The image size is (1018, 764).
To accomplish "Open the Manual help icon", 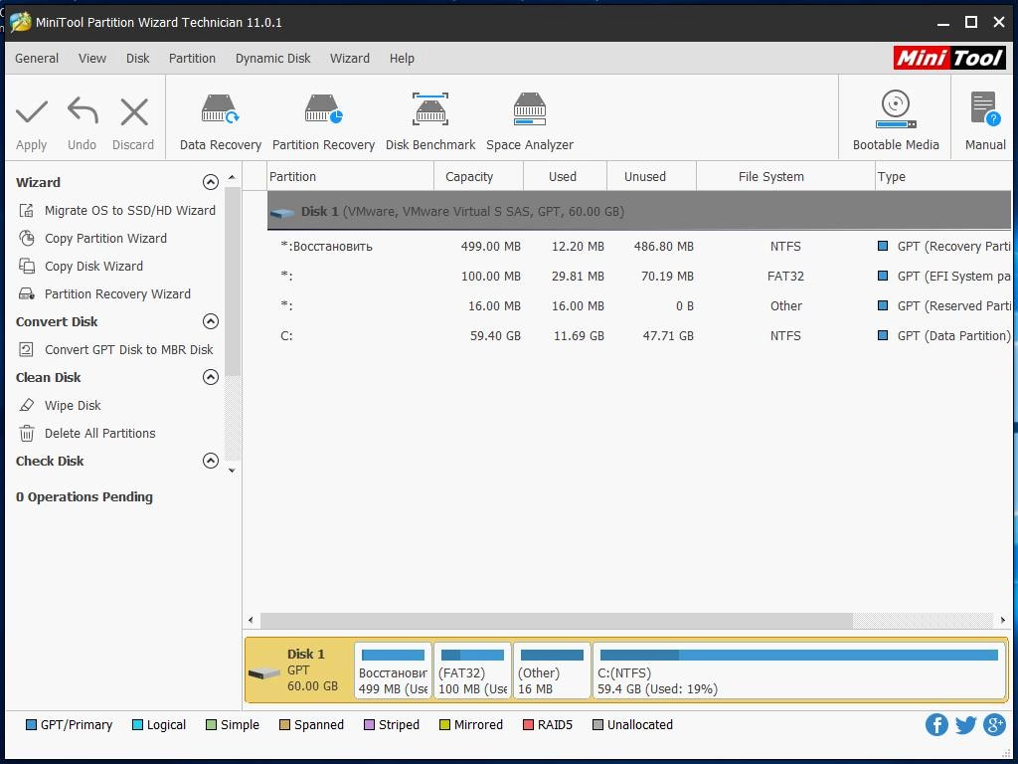I will coord(985,108).
